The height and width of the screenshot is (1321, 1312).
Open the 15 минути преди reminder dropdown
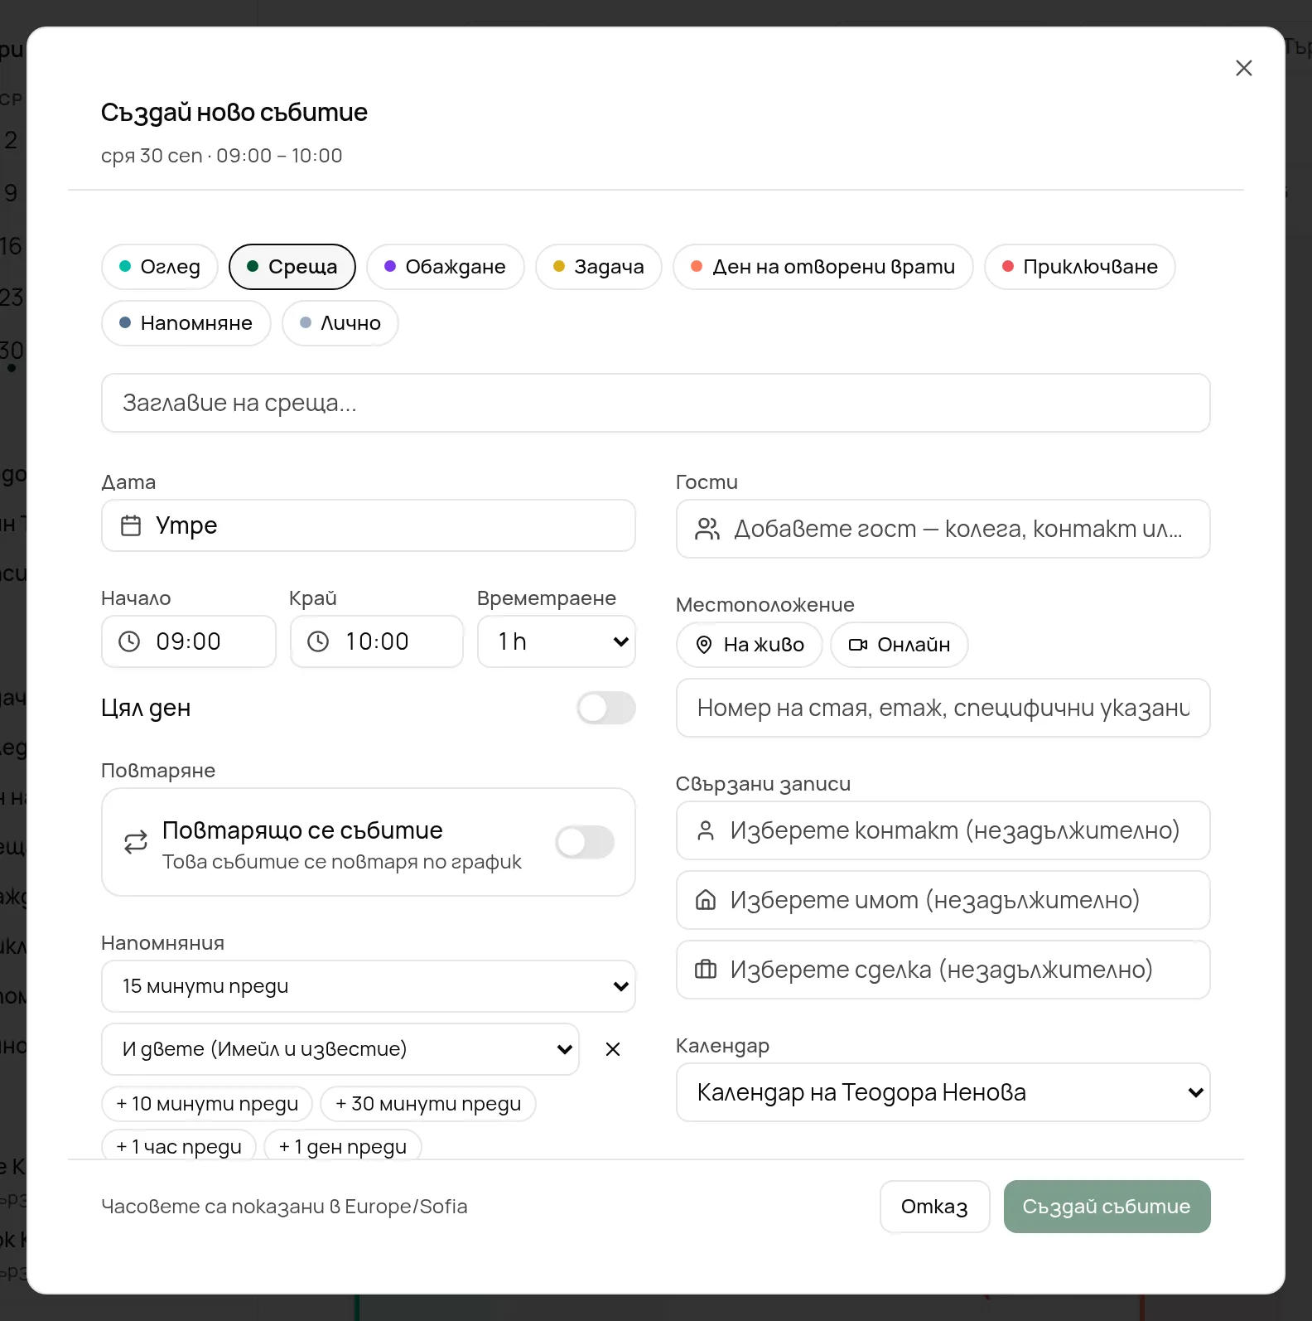pos(369,986)
